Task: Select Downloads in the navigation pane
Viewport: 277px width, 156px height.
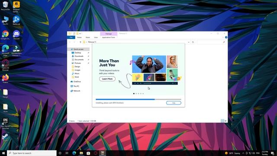Action: point(78,56)
